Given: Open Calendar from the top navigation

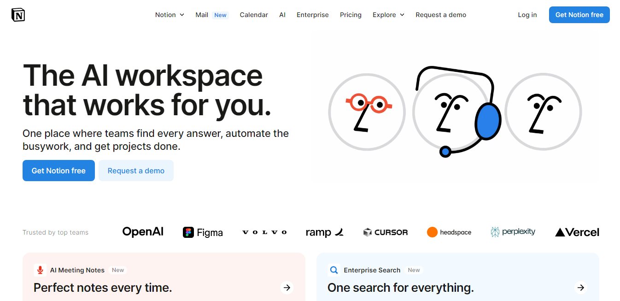Looking at the screenshot, I should (x=254, y=15).
